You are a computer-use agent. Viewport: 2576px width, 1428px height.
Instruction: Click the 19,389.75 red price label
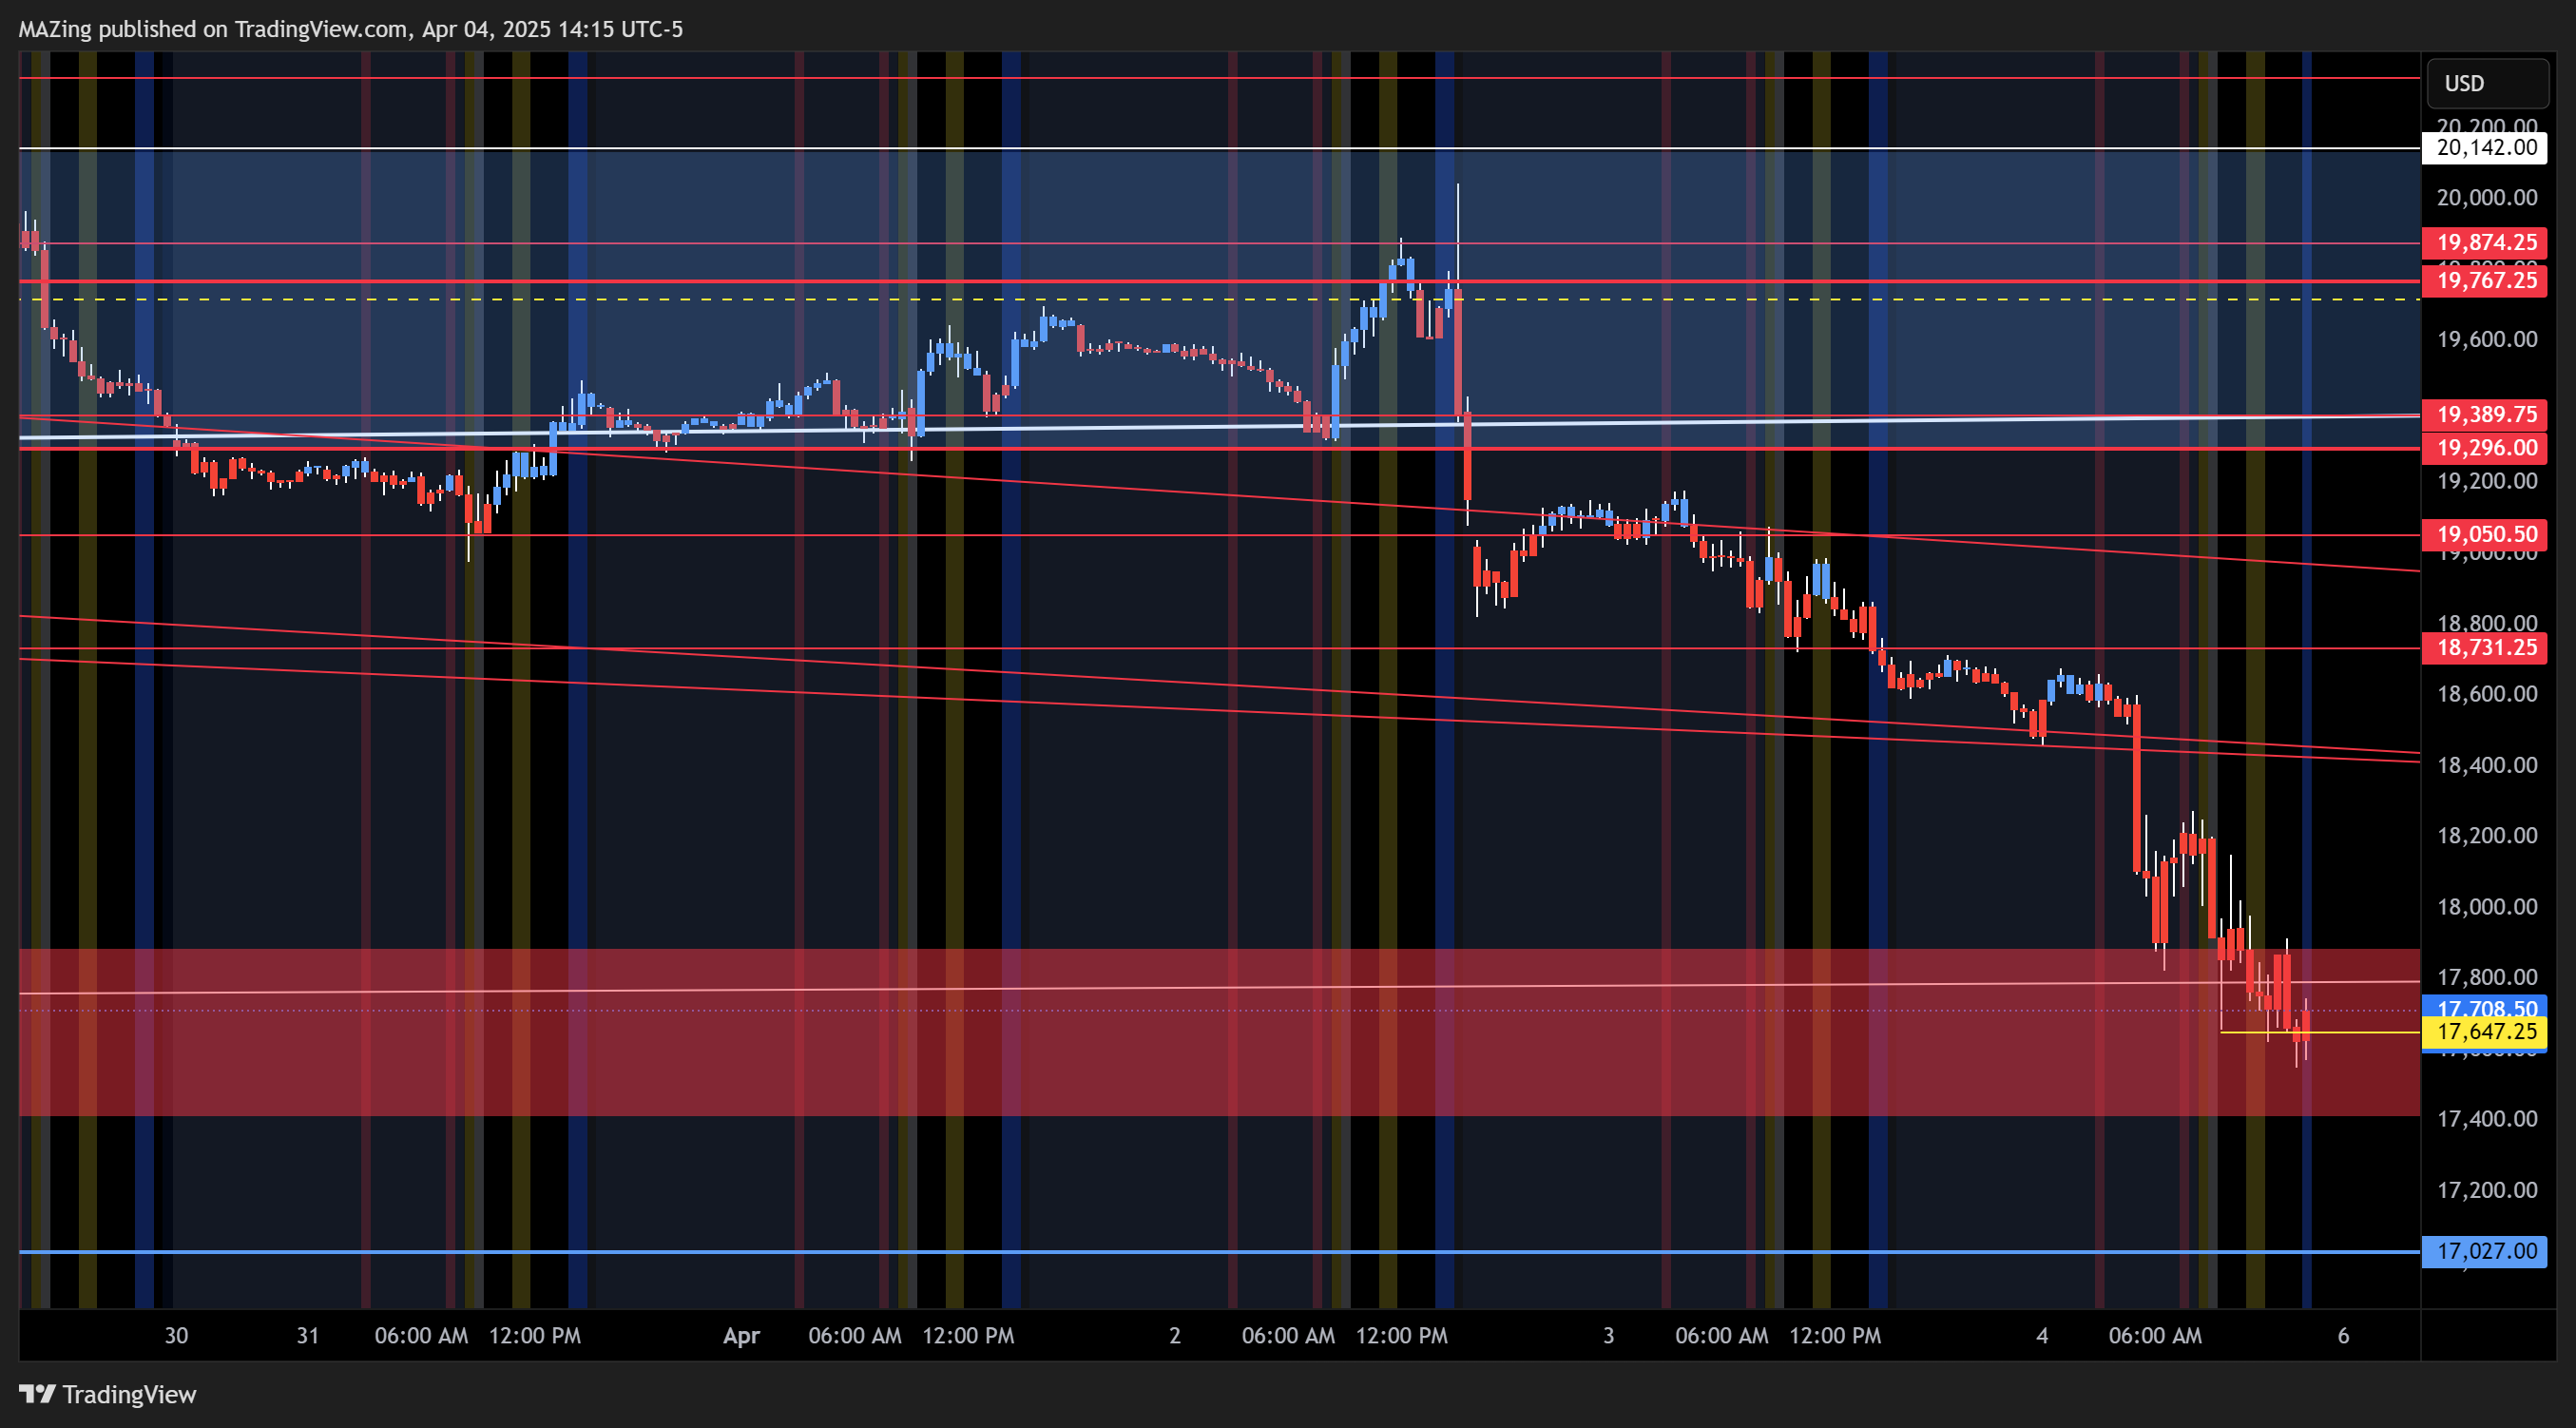click(2484, 414)
